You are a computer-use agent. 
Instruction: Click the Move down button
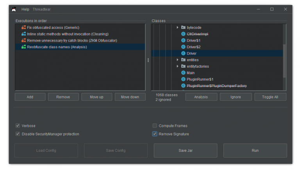130,97
